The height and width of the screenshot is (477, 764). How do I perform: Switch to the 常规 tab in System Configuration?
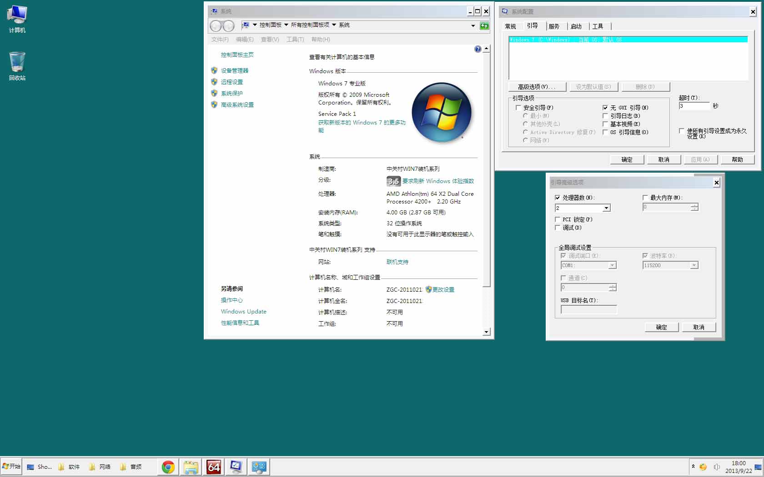click(x=510, y=26)
